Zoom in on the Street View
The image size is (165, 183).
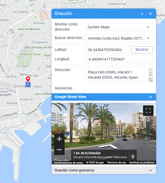(x=59, y=139)
